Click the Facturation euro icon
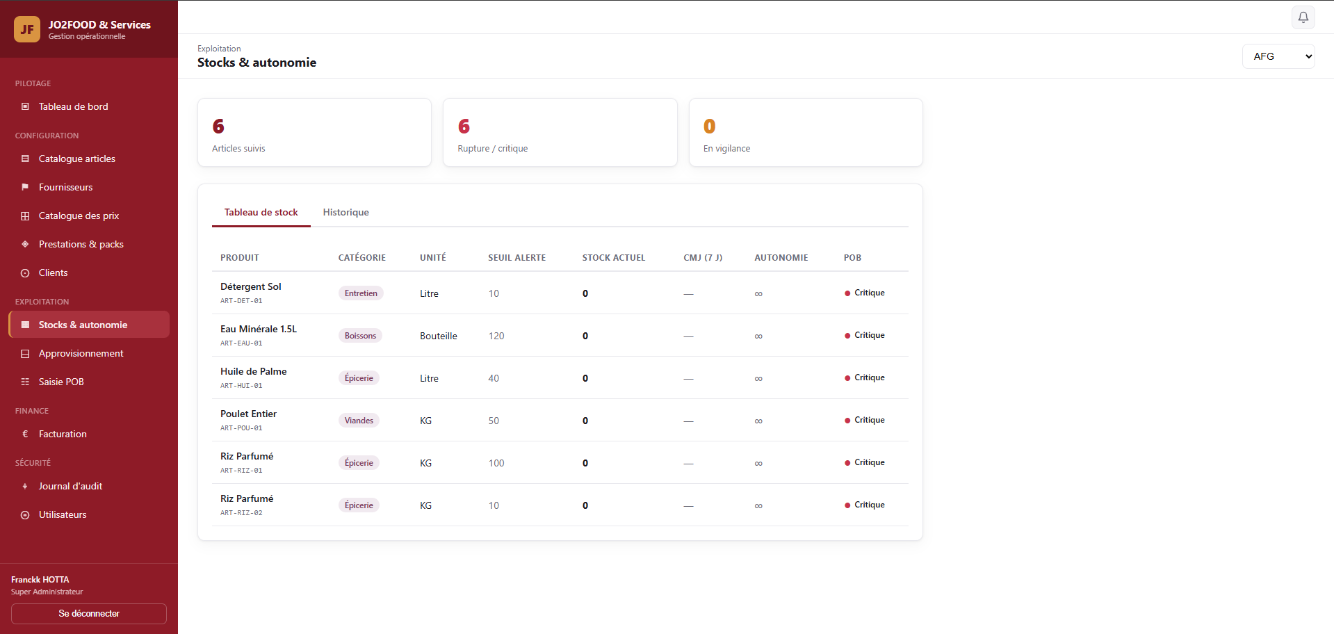This screenshot has width=1334, height=634. (25, 434)
